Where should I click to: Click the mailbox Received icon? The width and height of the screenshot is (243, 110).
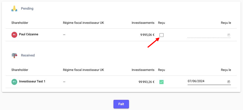coord(14,55)
